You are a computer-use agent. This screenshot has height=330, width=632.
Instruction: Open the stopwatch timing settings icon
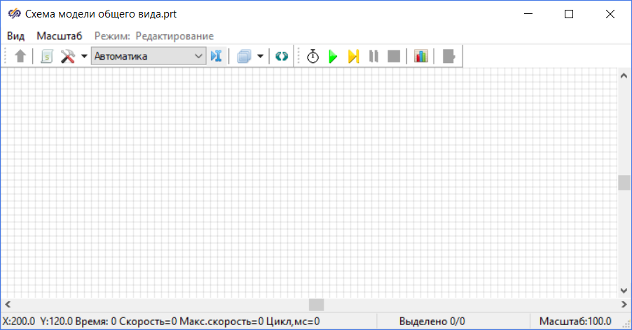coord(313,57)
